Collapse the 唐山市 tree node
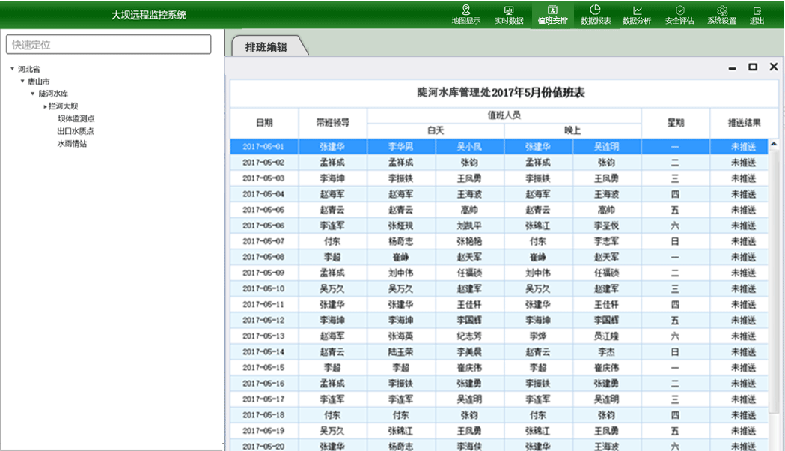The width and height of the screenshot is (785, 451). pyautogui.click(x=22, y=82)
